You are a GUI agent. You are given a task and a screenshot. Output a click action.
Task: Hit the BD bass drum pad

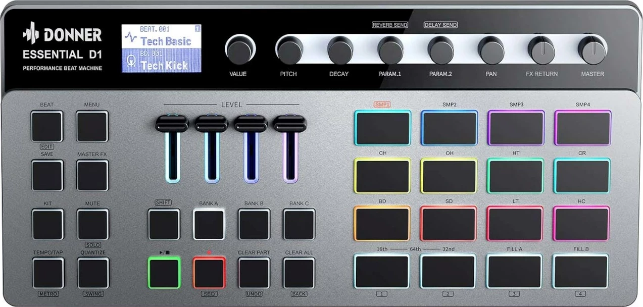tap(382, 224)
